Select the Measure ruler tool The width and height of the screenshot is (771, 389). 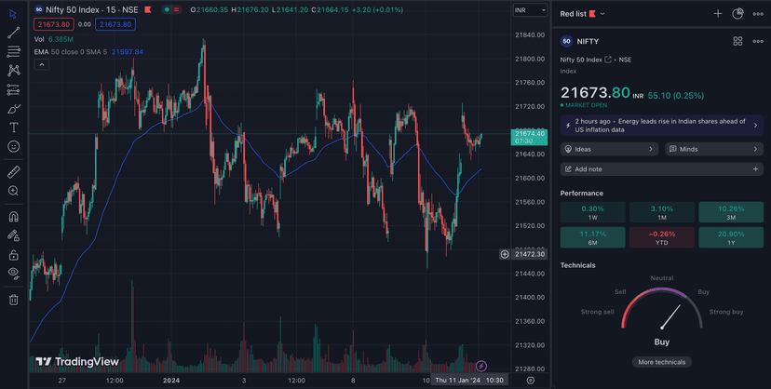pos(13,172)
